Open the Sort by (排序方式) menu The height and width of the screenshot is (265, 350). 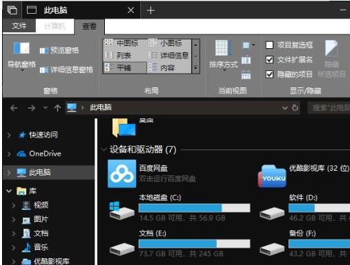(223, 55)
